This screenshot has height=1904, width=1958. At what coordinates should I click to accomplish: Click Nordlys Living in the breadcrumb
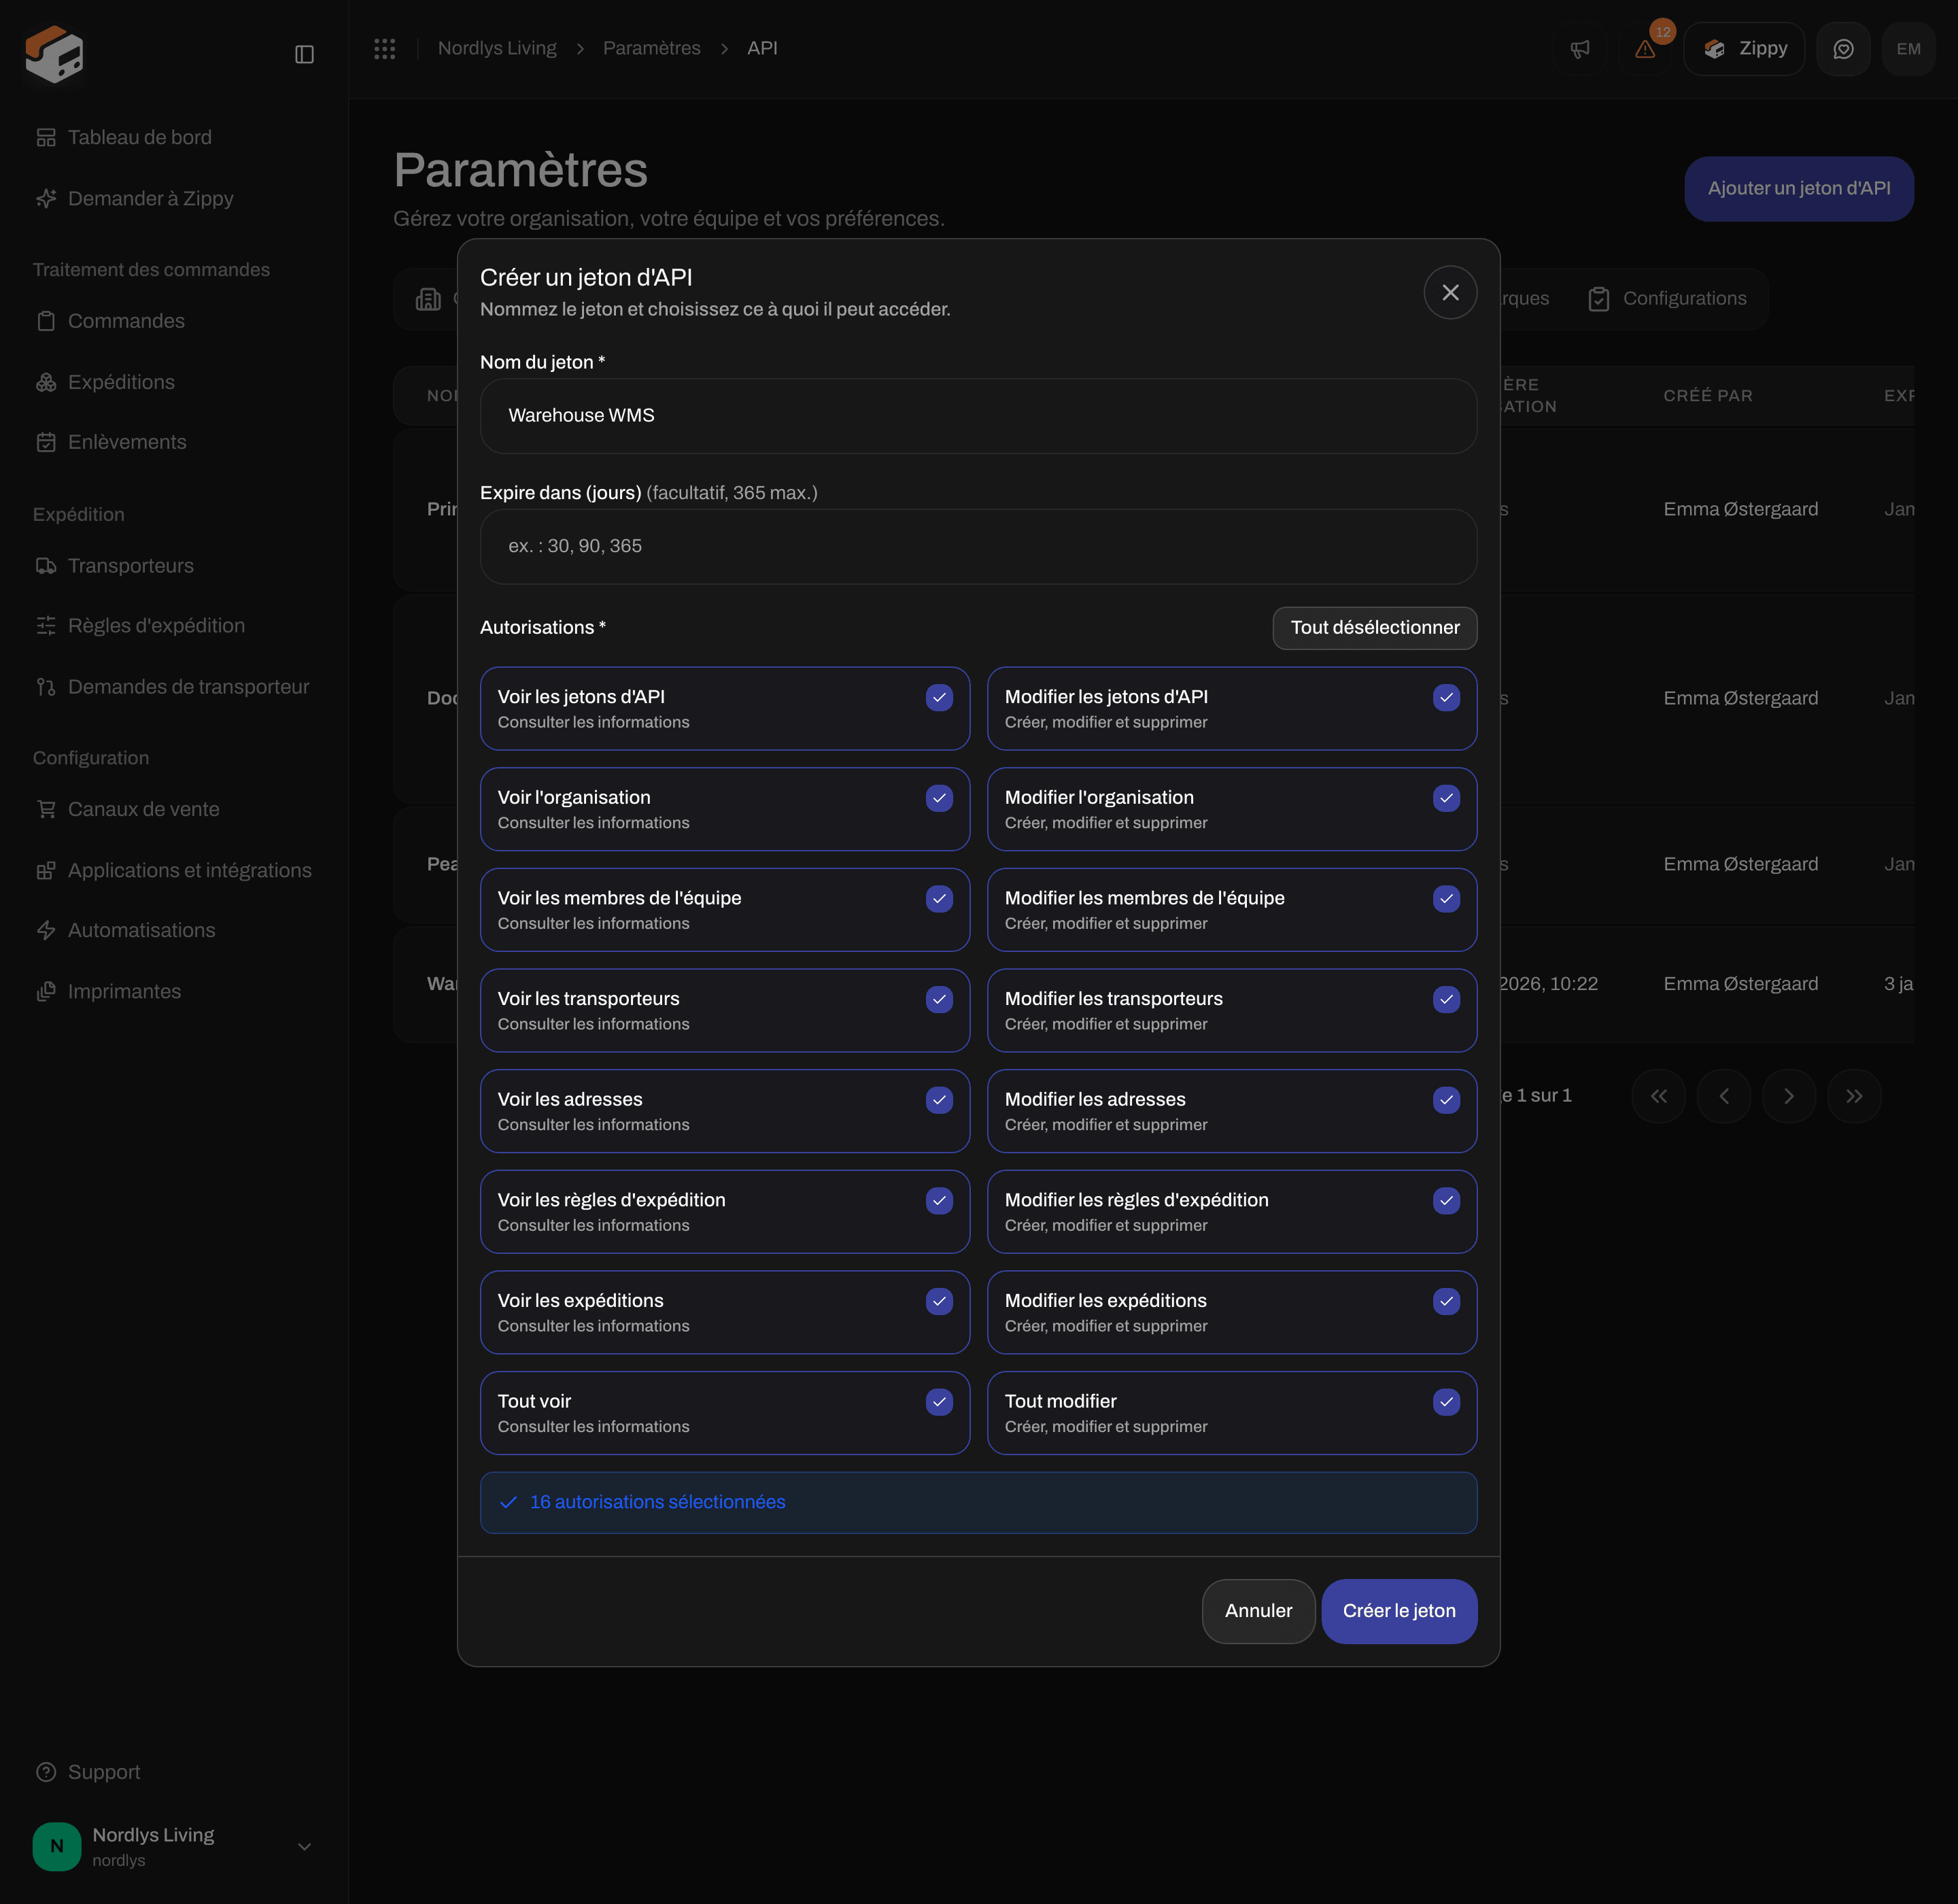tap(497, 48)
